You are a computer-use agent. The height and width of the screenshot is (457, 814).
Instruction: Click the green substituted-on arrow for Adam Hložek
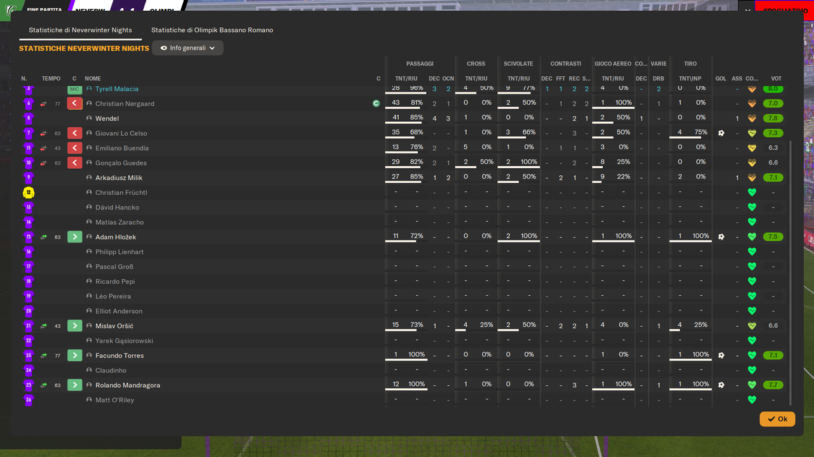(x=74, y=237)
